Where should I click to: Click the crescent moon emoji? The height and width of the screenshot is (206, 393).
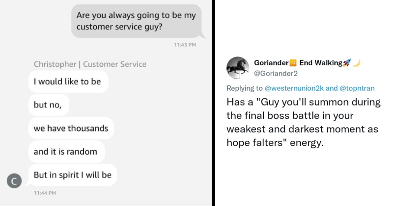coord(357,63)
